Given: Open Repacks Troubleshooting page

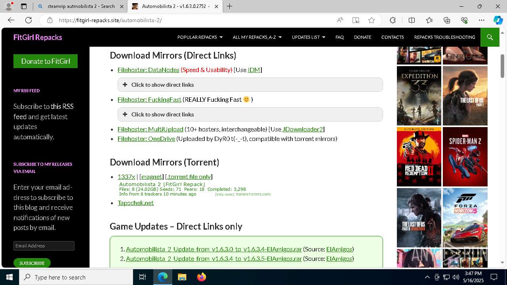Looking at the screenshot, I should tap(444, 37).
